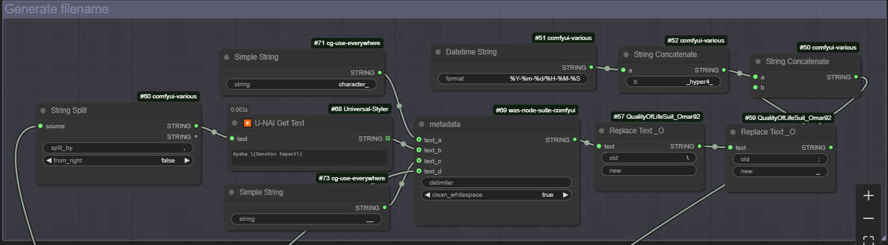Viewport: 888px width, 245px height.
Task: Click STRING output of #50 String Concatenate
Action: pos(856,77)
